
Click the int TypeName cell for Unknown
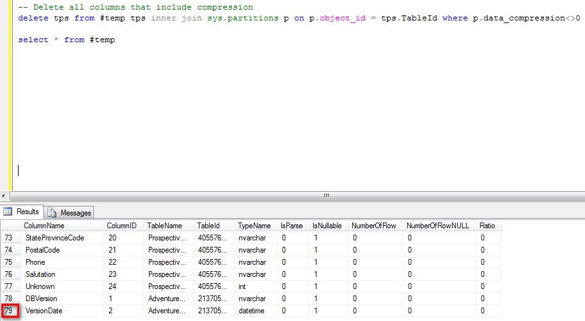pyautogui.click(x=243, y=286)
